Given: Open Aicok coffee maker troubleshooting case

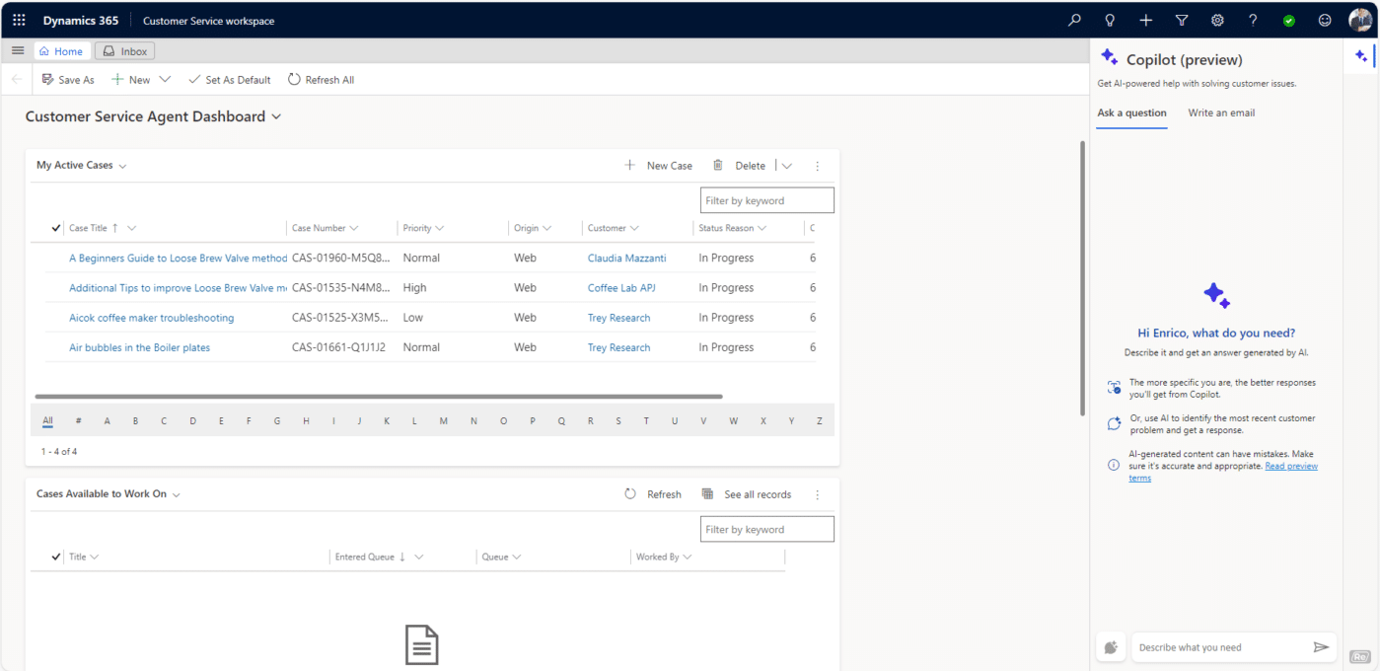Looking at the screenshot, I should (152, 318).
